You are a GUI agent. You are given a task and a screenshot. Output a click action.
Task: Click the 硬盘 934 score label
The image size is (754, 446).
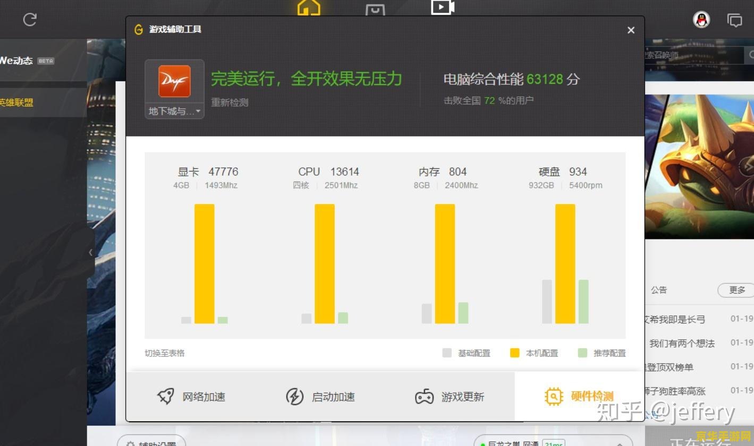point(563,171)
